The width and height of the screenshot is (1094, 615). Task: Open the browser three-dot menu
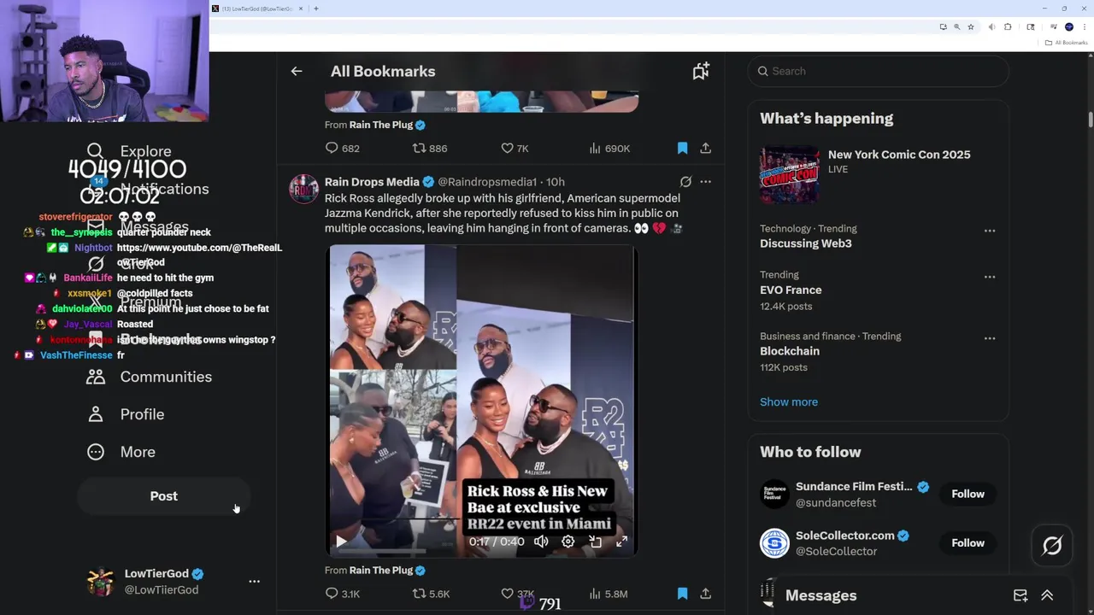click(1083, 27)
